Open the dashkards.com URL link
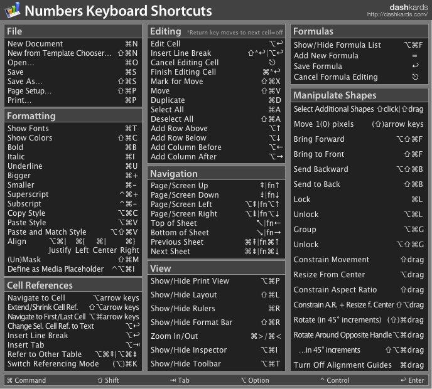Screen dimensions: 432x389 coord(397,14)
